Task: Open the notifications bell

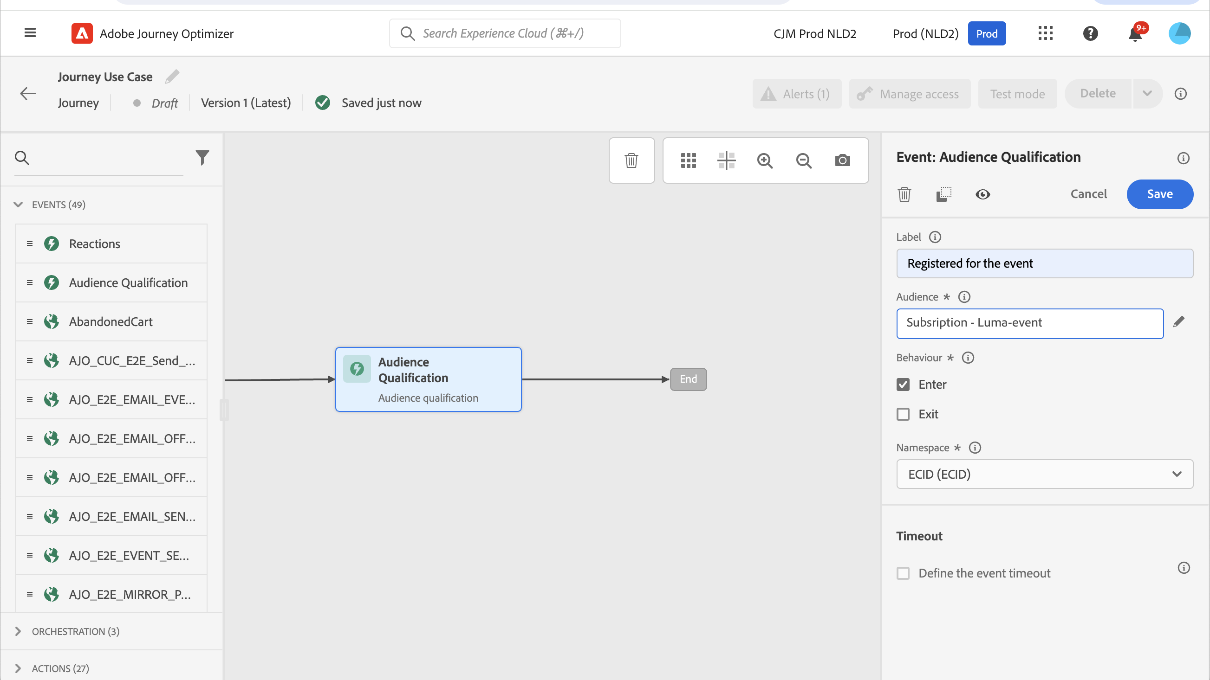Action: pos(1135,34)
